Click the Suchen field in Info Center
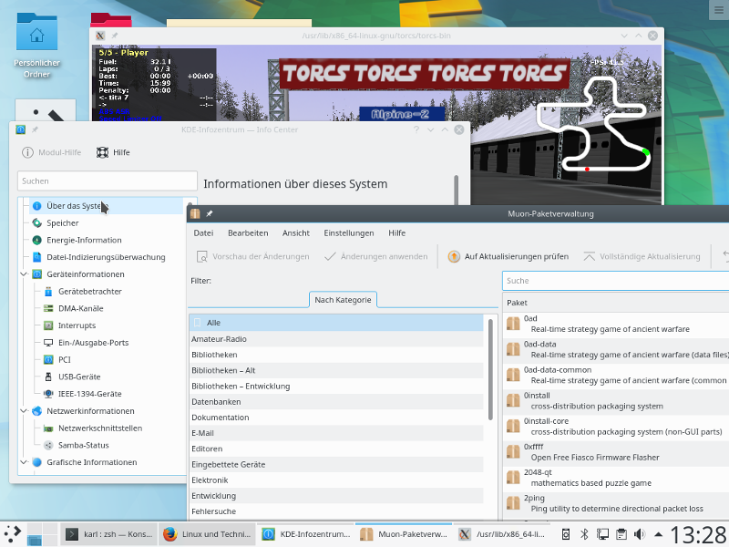Screen dimensions: 729x547 pos(108,181)
